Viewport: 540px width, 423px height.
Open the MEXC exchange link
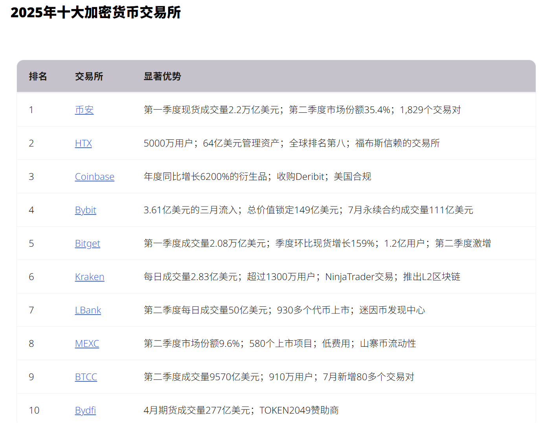[x=87, y=344]
